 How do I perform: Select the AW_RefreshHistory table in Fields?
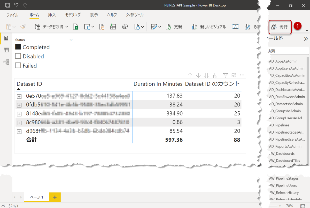coord(284,192)
